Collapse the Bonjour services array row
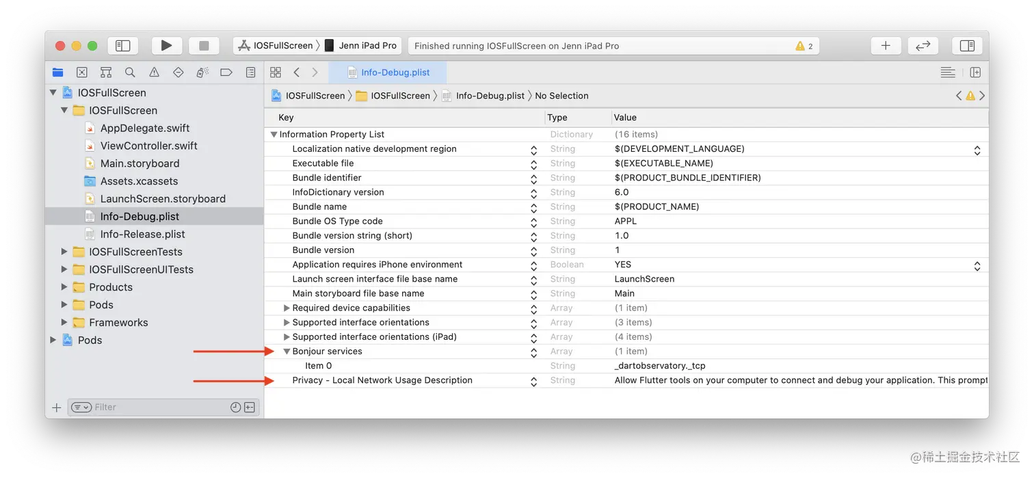Image resolution: width=1034 pixels, height=478 pixels. point(286,351)
